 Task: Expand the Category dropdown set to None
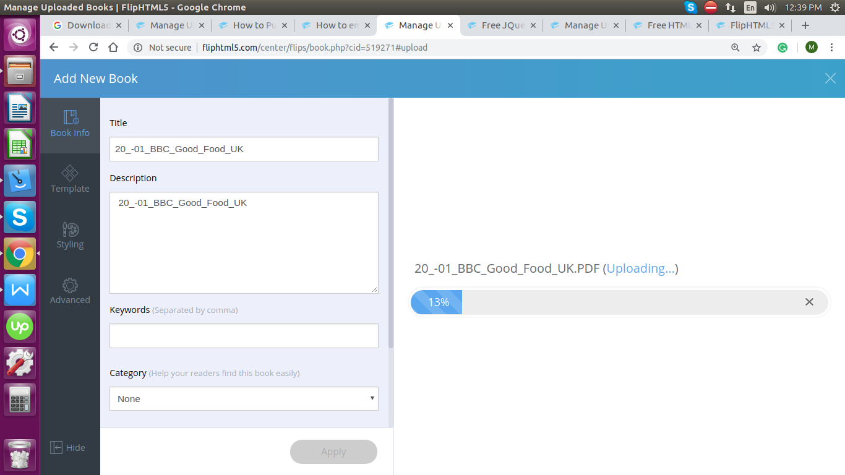(x=244, y=398)
